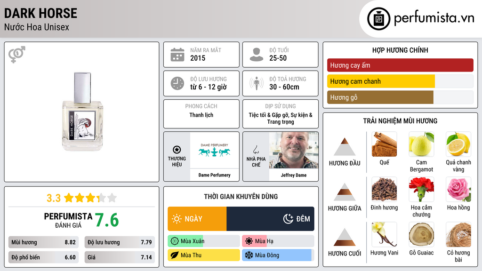Image resolution: width=482 pixels, height=271 pixels.
Task: Click the clock icon for Độ lưu hương
Action: [177, 83]
